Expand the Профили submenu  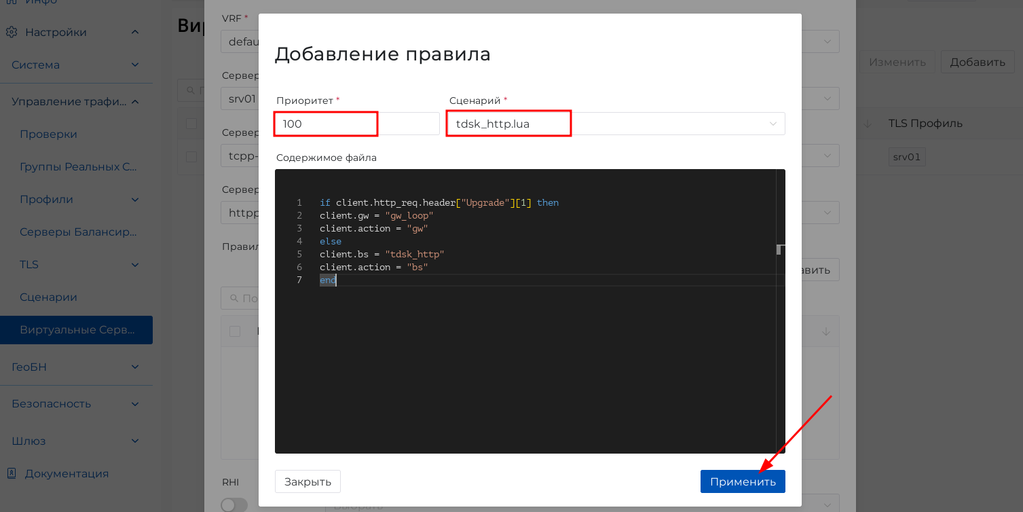click(135, 200)
